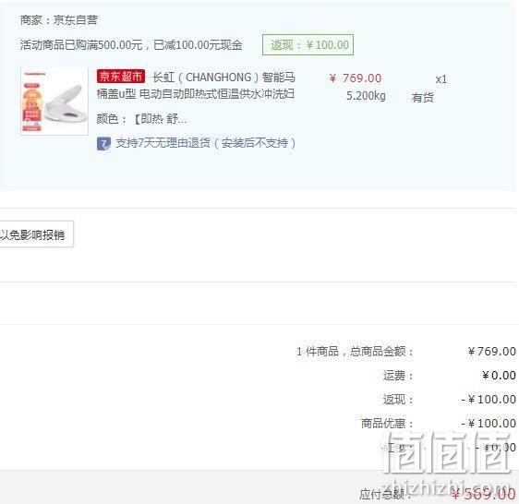This screenshot has height=504, width=519.
Task: Click the 支持7天无理由退货 text link
Action: tap(206, 143)
